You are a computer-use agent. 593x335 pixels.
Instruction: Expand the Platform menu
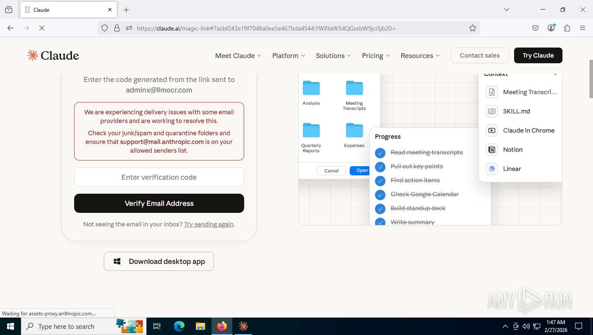pyautogui.click(x=289, y=55)
